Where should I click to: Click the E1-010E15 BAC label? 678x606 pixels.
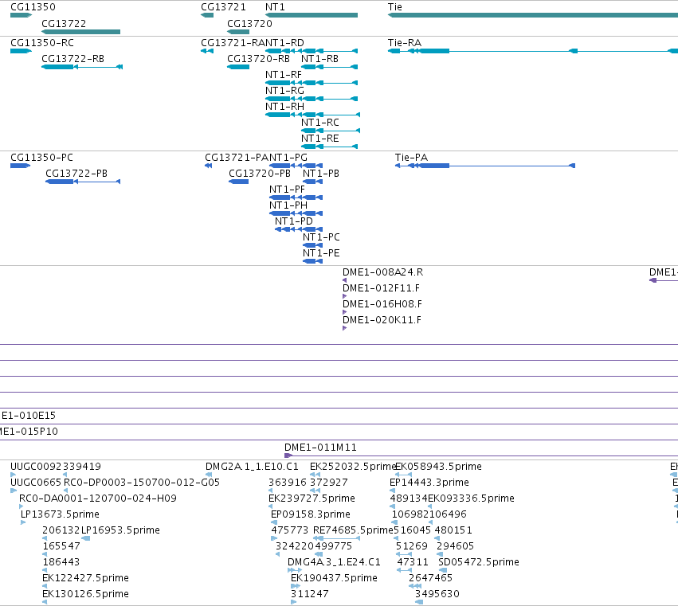tap(29, 416)
